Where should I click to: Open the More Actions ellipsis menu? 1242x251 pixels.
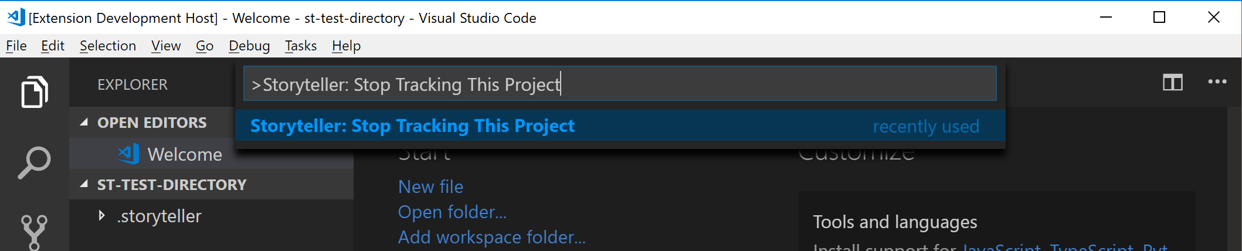click(x=1217, y=82)
